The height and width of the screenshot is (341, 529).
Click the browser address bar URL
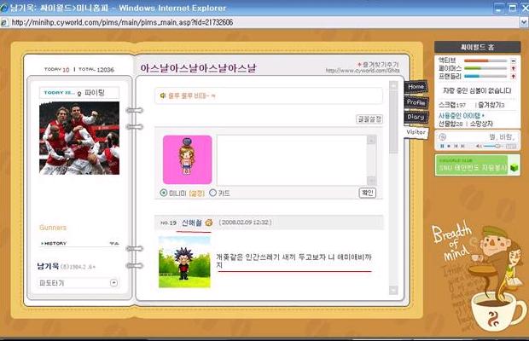[x=122, y=22]
